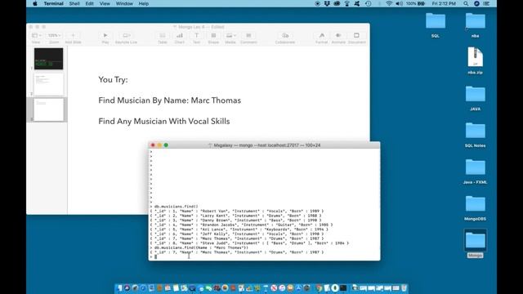Open Google Chrome from the Dock
Viewport: 523px width, 294px height.
pyautogui.click(x=319, y=288)
